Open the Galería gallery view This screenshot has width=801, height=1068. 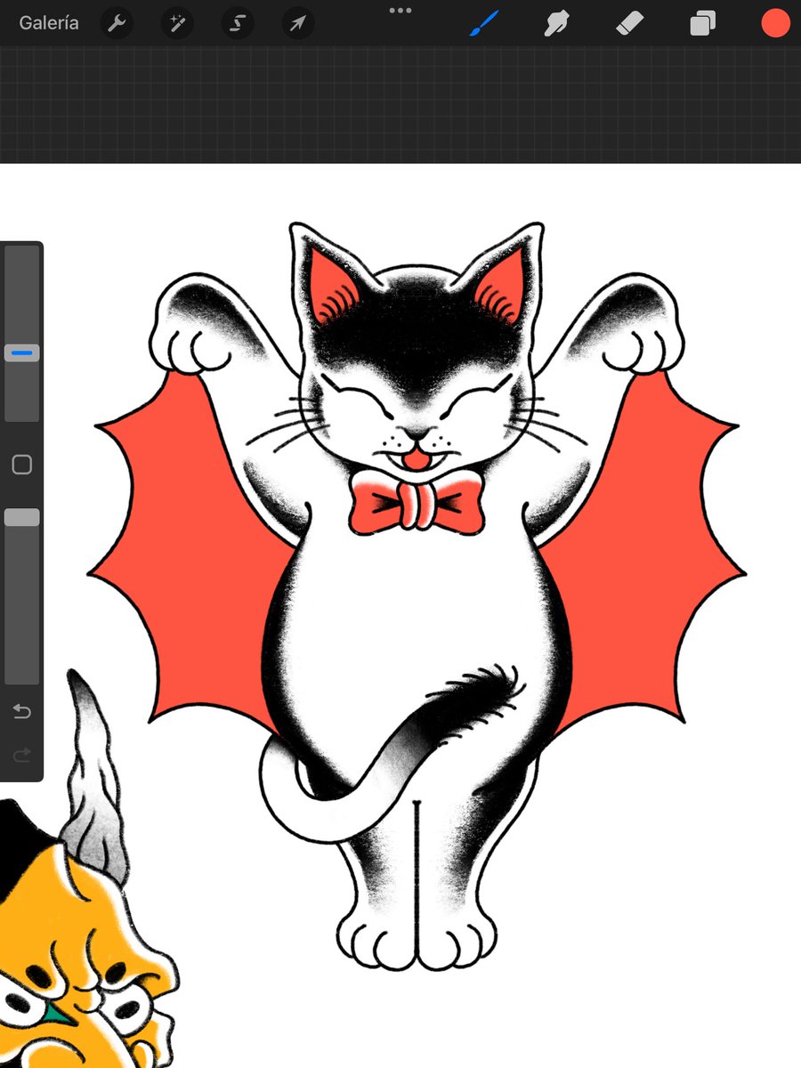pos(49,23)
